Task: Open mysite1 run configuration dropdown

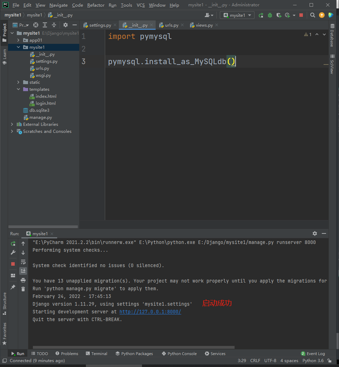Action: coord(237,15)
